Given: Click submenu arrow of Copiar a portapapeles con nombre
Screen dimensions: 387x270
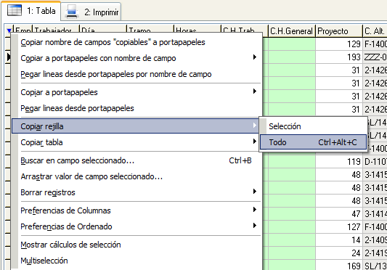Looking at the screenshot, I should [x=255, y=57].
